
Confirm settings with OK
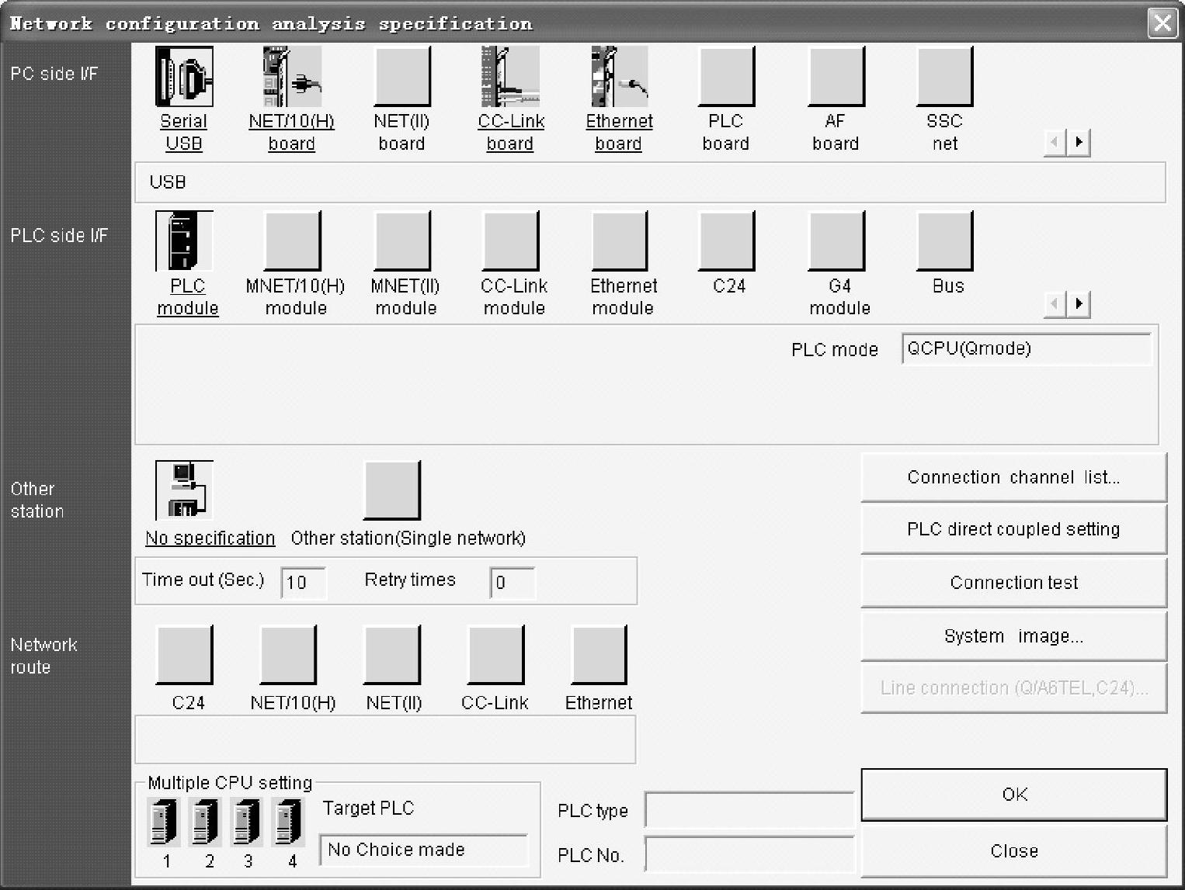[x=1014, y=795]
